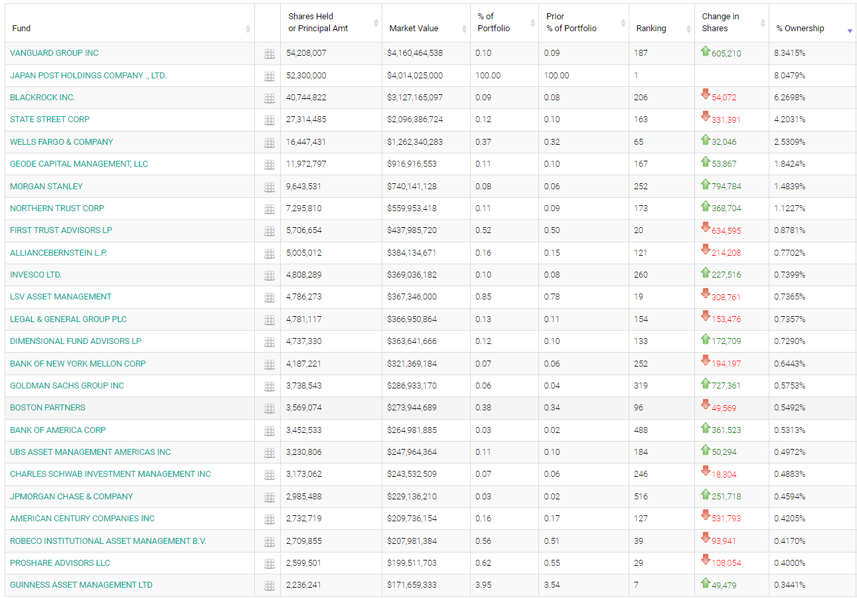Click Fund column header label
The height and width of the screenshot is (599, 857).
(x=21, y=29)
